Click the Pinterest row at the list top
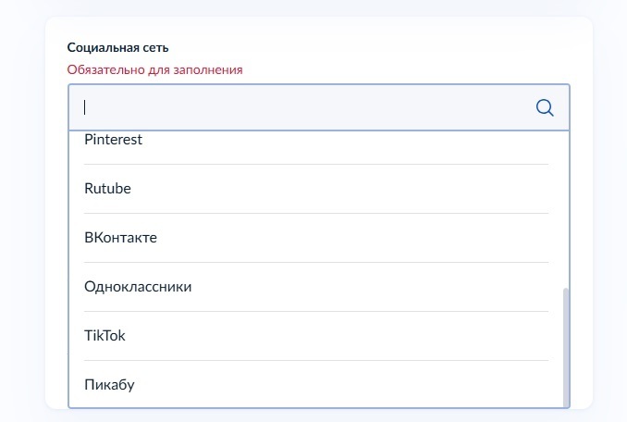This screenshot has height=422, width=627. [x=314, y=142]
